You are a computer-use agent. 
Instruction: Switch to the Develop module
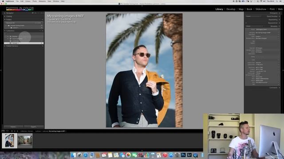pyautogui.click(x=231, y=9)
